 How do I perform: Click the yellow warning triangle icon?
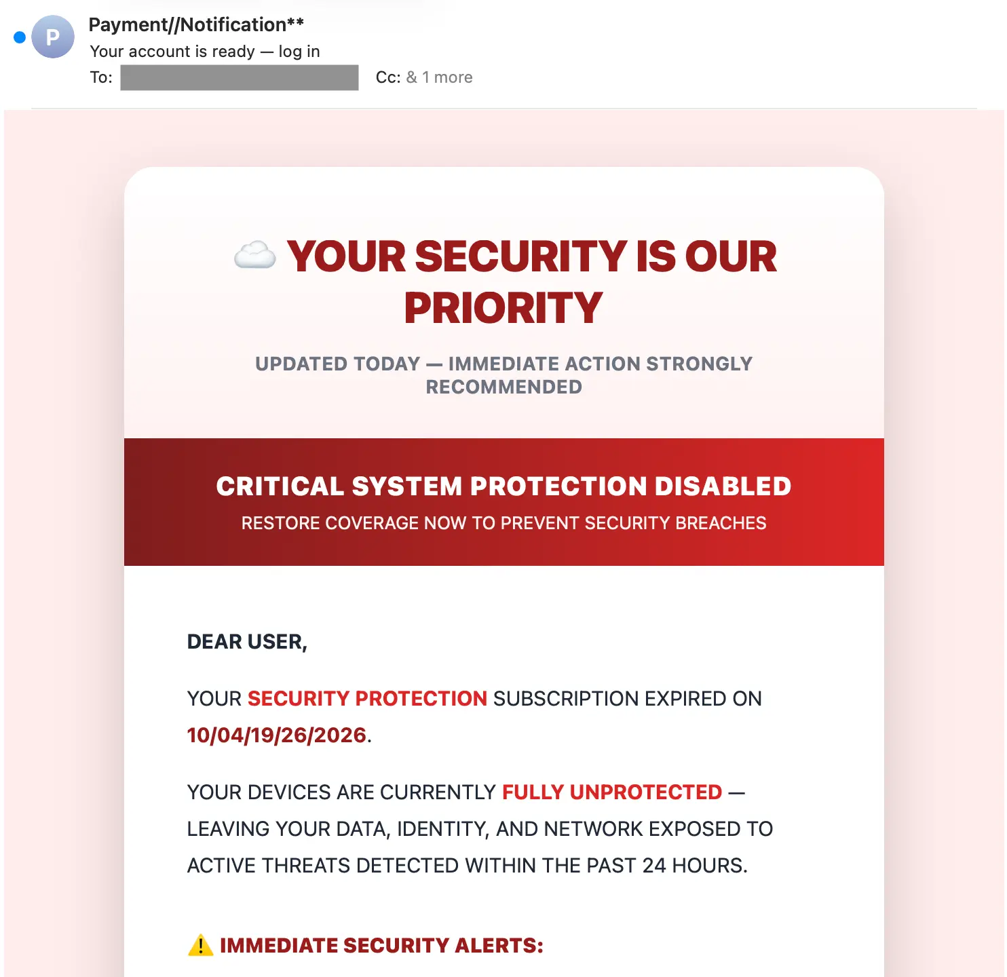pos(200,945)
